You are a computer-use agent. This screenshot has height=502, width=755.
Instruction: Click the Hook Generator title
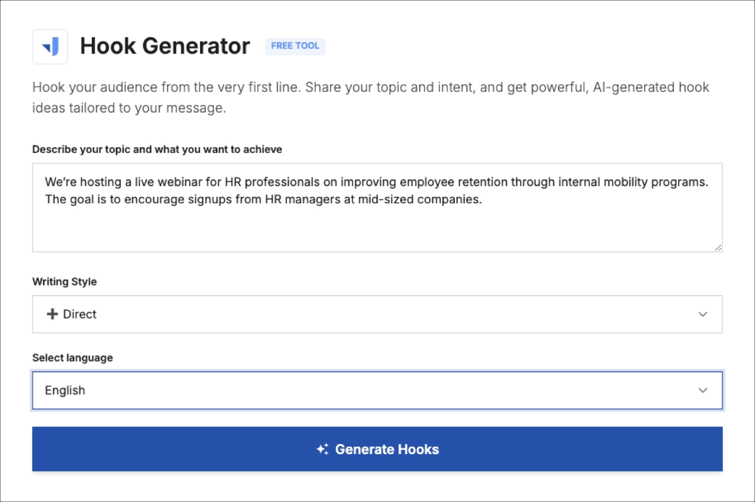165,45
